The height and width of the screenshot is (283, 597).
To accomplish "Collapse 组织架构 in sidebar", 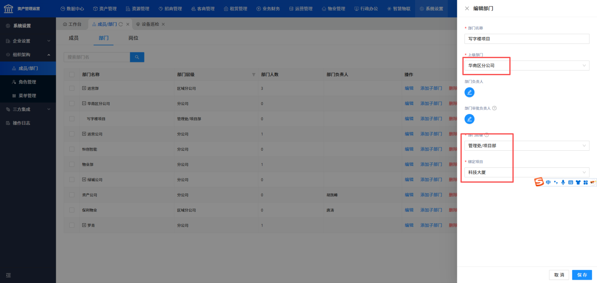I will pos(28,55).
